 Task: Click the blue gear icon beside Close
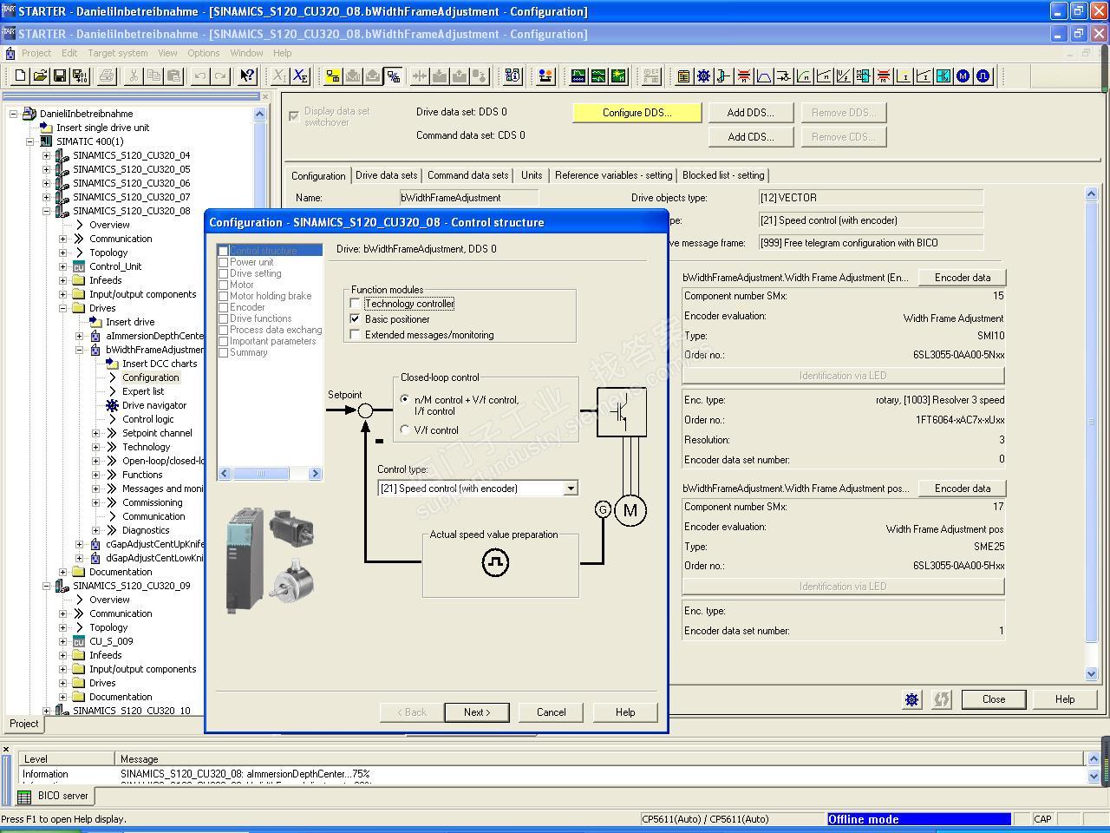tap(911, 699)
